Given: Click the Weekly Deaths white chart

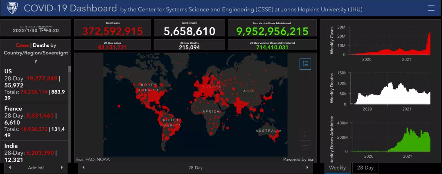Looking at the screenshot, I should pyautogui.click(x=390, y=89).
